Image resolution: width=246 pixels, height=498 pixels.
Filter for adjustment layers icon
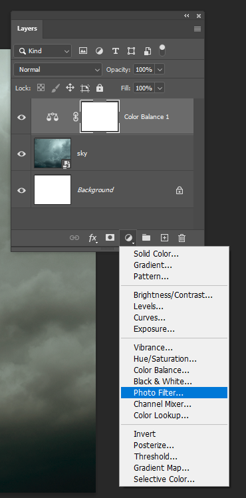(99, 51)
